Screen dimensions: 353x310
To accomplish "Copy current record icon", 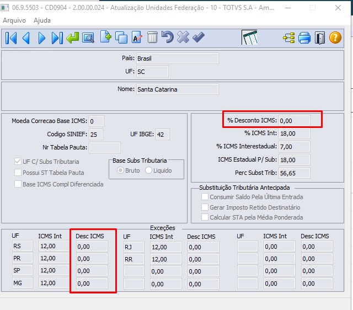I will tap(121, 38).
